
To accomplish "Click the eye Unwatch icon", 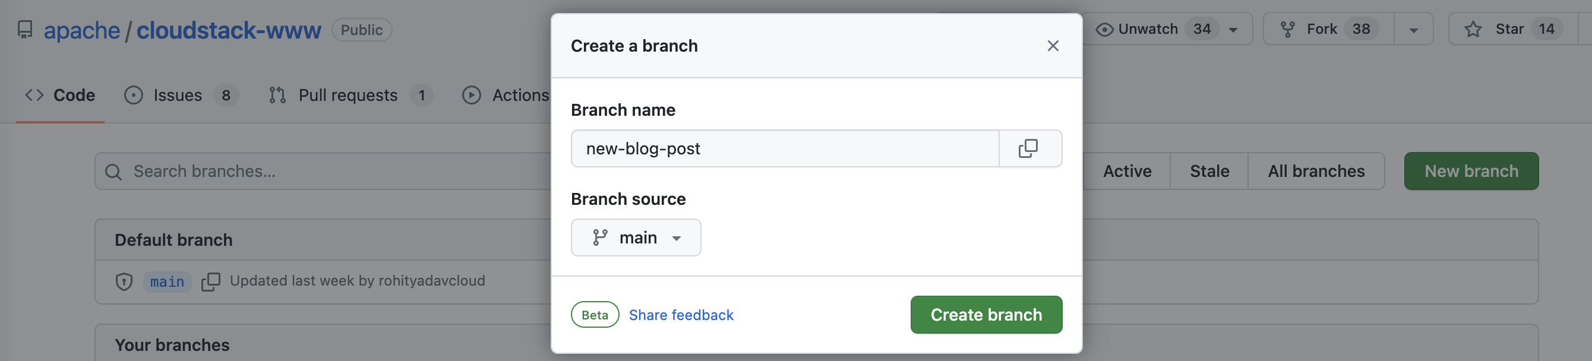I will 1104,29.
